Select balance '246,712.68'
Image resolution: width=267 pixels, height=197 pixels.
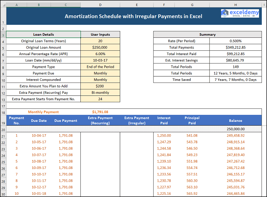click(236, 168)
